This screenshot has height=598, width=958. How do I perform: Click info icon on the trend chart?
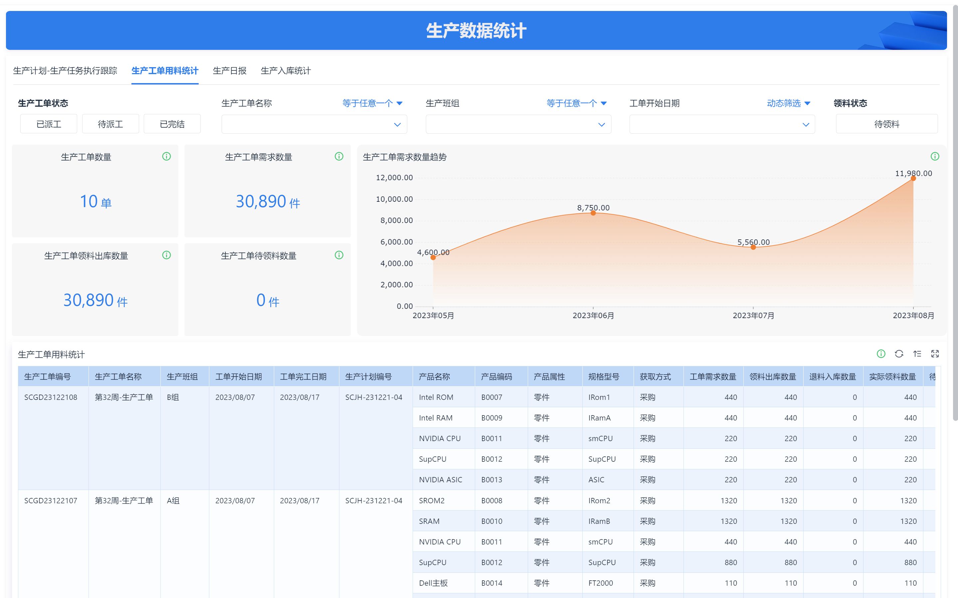point(935,157)
